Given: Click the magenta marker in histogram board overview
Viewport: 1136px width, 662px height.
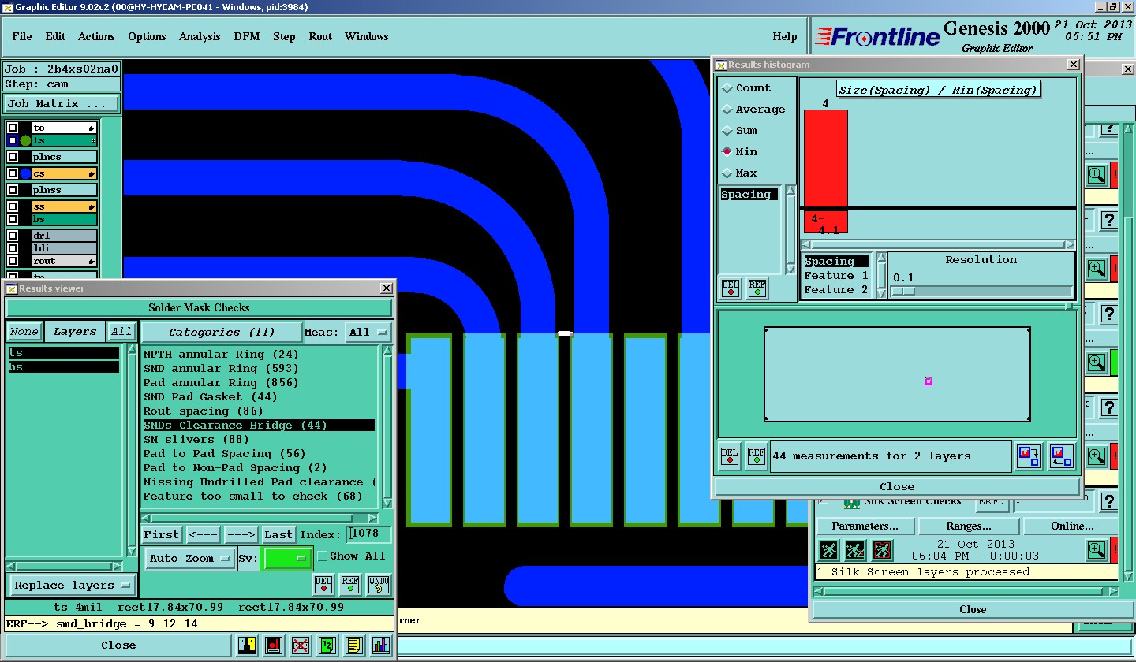Looking at the screenshot, I should coord(929,381).
